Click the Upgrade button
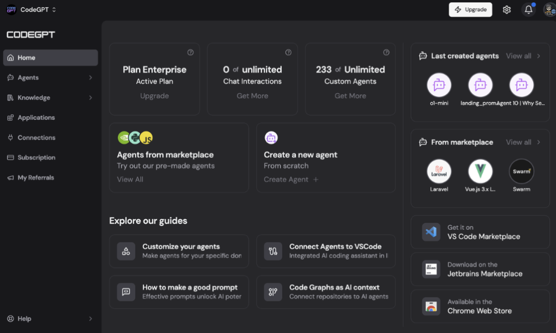 [x=471, y=9]
